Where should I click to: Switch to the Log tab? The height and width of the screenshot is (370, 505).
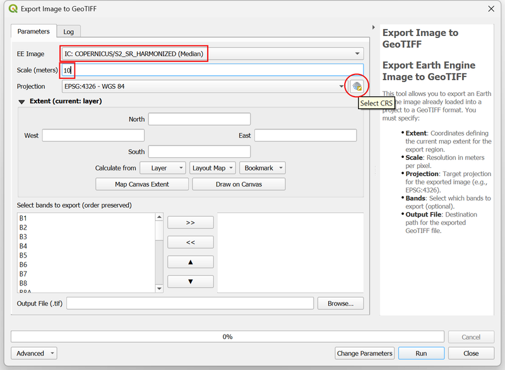(68, 32)
